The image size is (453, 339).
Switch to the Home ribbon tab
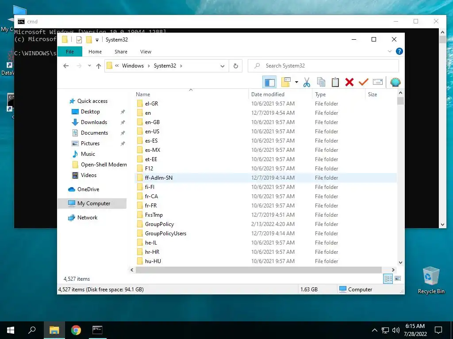(x=95, y=52)
